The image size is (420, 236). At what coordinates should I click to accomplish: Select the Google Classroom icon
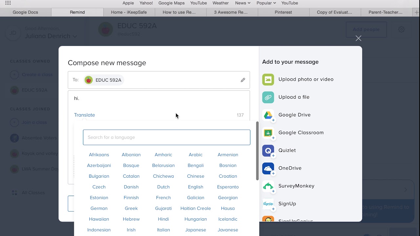pyautogui.click(x=268, y=133)
